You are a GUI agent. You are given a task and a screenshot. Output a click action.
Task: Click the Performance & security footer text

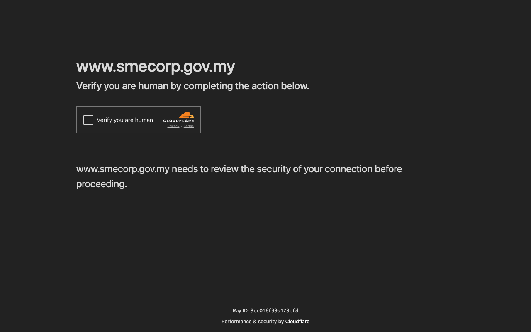click(x=253, y=321)
